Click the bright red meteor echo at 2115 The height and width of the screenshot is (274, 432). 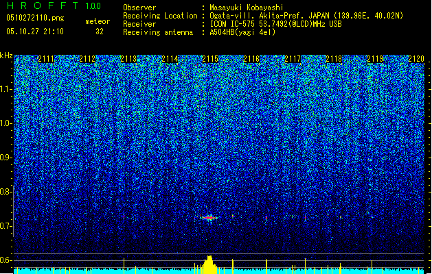(x=209, y=218)
